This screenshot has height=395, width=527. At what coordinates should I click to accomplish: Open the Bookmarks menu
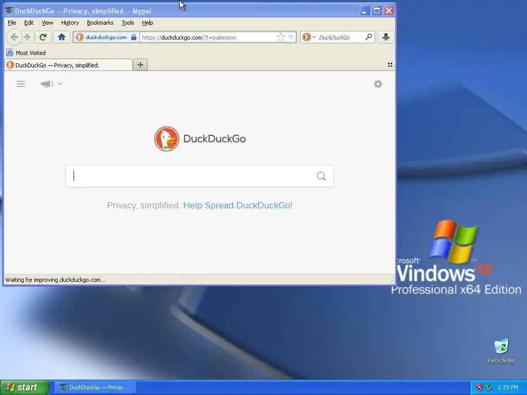click(x=100, y=23)
